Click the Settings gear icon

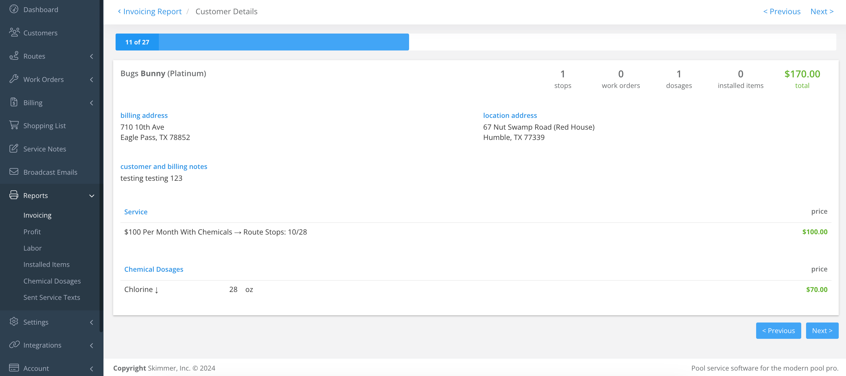(x=14, y=322)
